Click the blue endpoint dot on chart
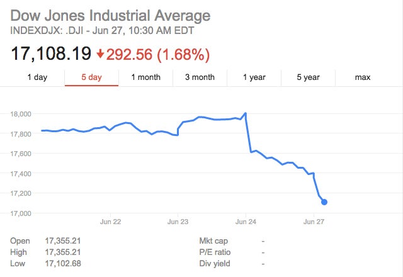Image resolution: width=403 pixels, height=277 pixels. (x=324, y=202)
